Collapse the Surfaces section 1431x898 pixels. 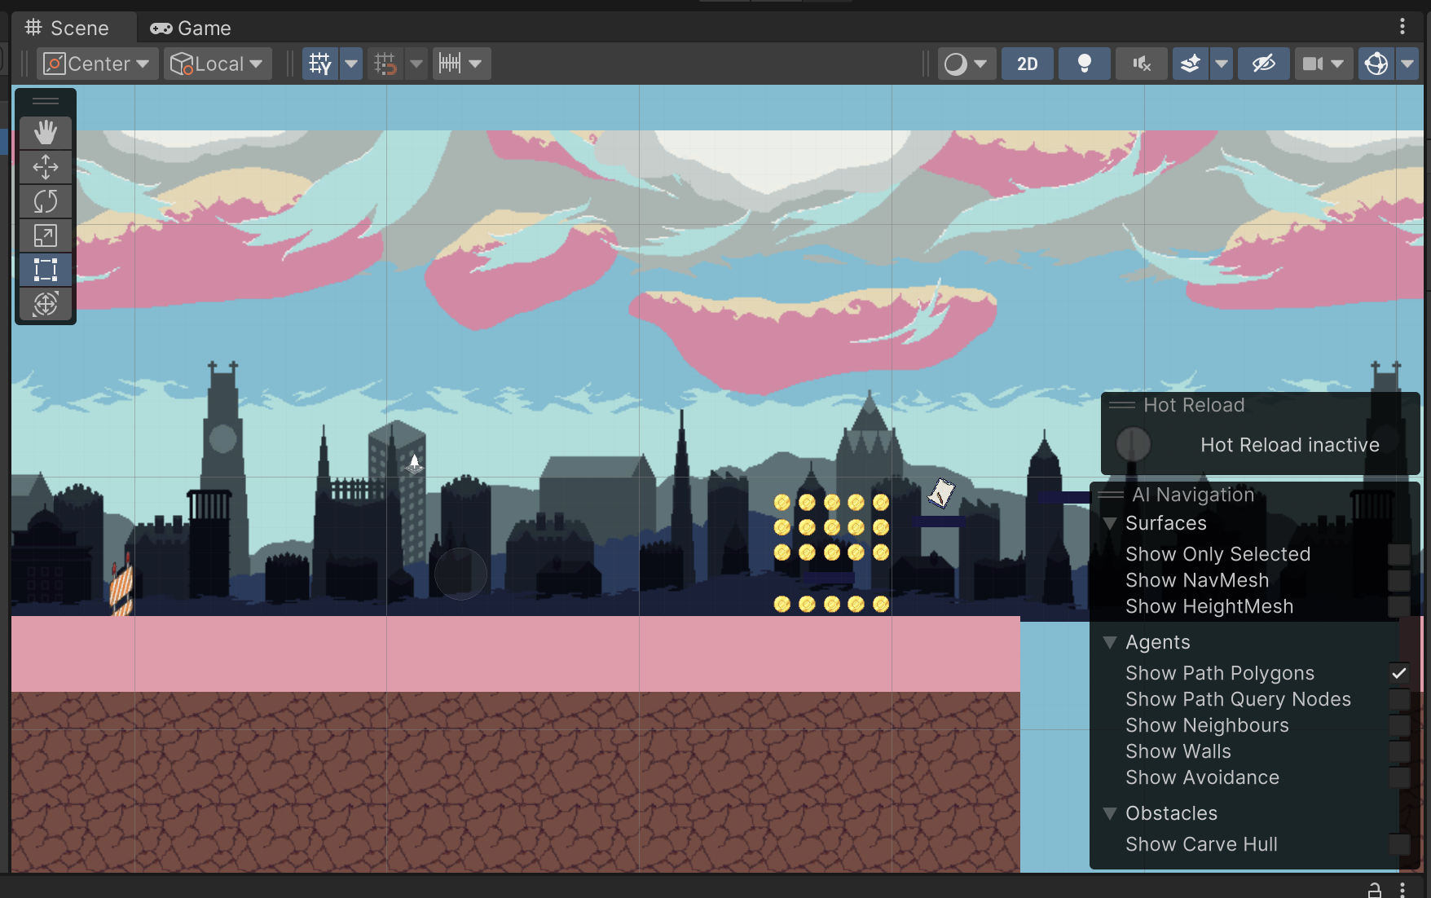click(1109, 523)
